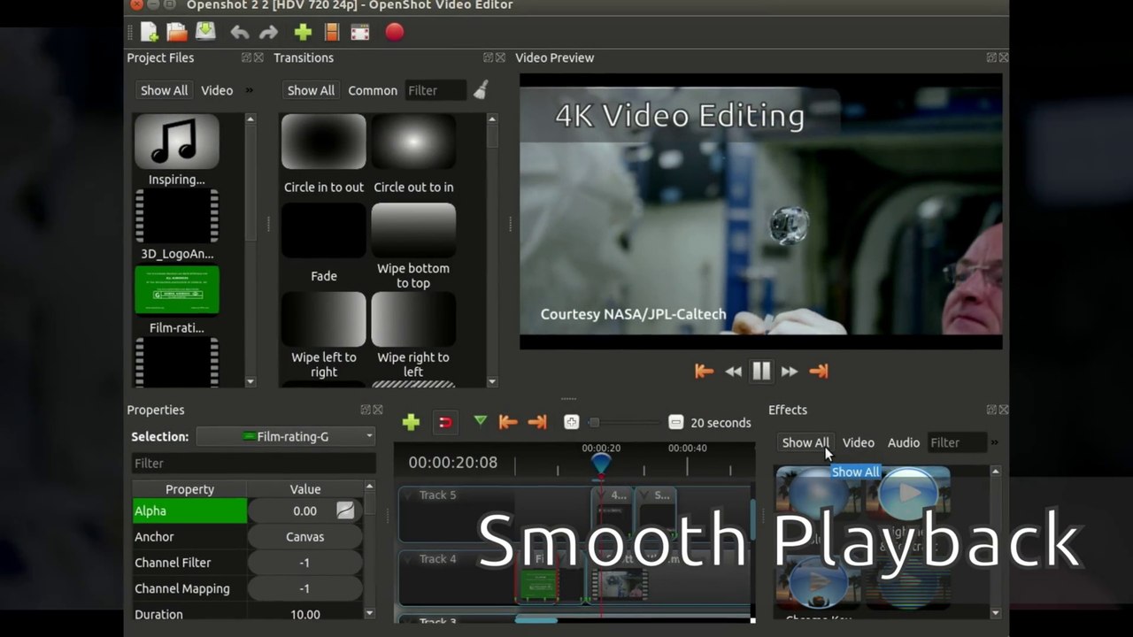Float the Effects panel

pos(991,410)
